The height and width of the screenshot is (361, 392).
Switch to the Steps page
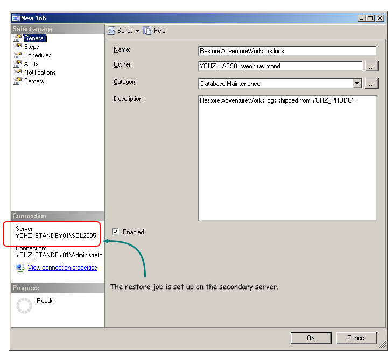[32, 47]
